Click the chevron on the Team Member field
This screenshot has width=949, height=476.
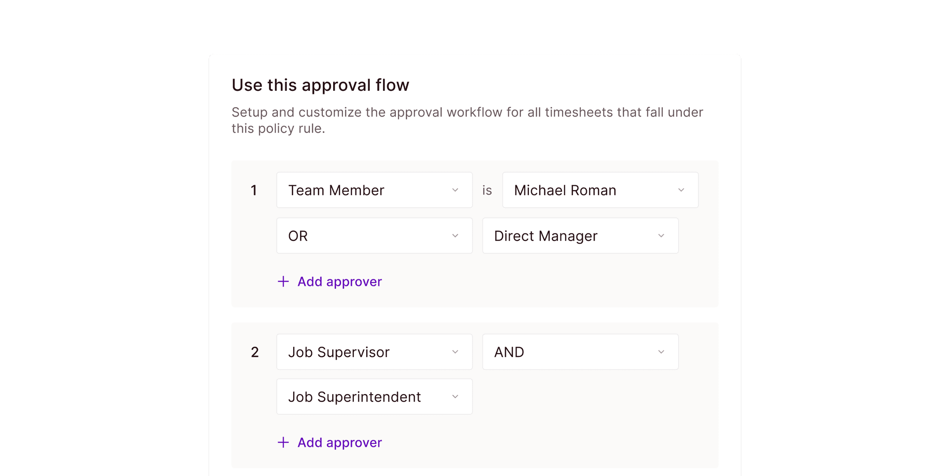point(455,190)
